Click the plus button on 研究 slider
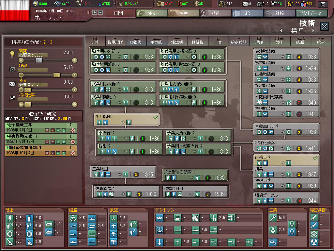This screenshot has height=251, width=334. tap(75, 60)
